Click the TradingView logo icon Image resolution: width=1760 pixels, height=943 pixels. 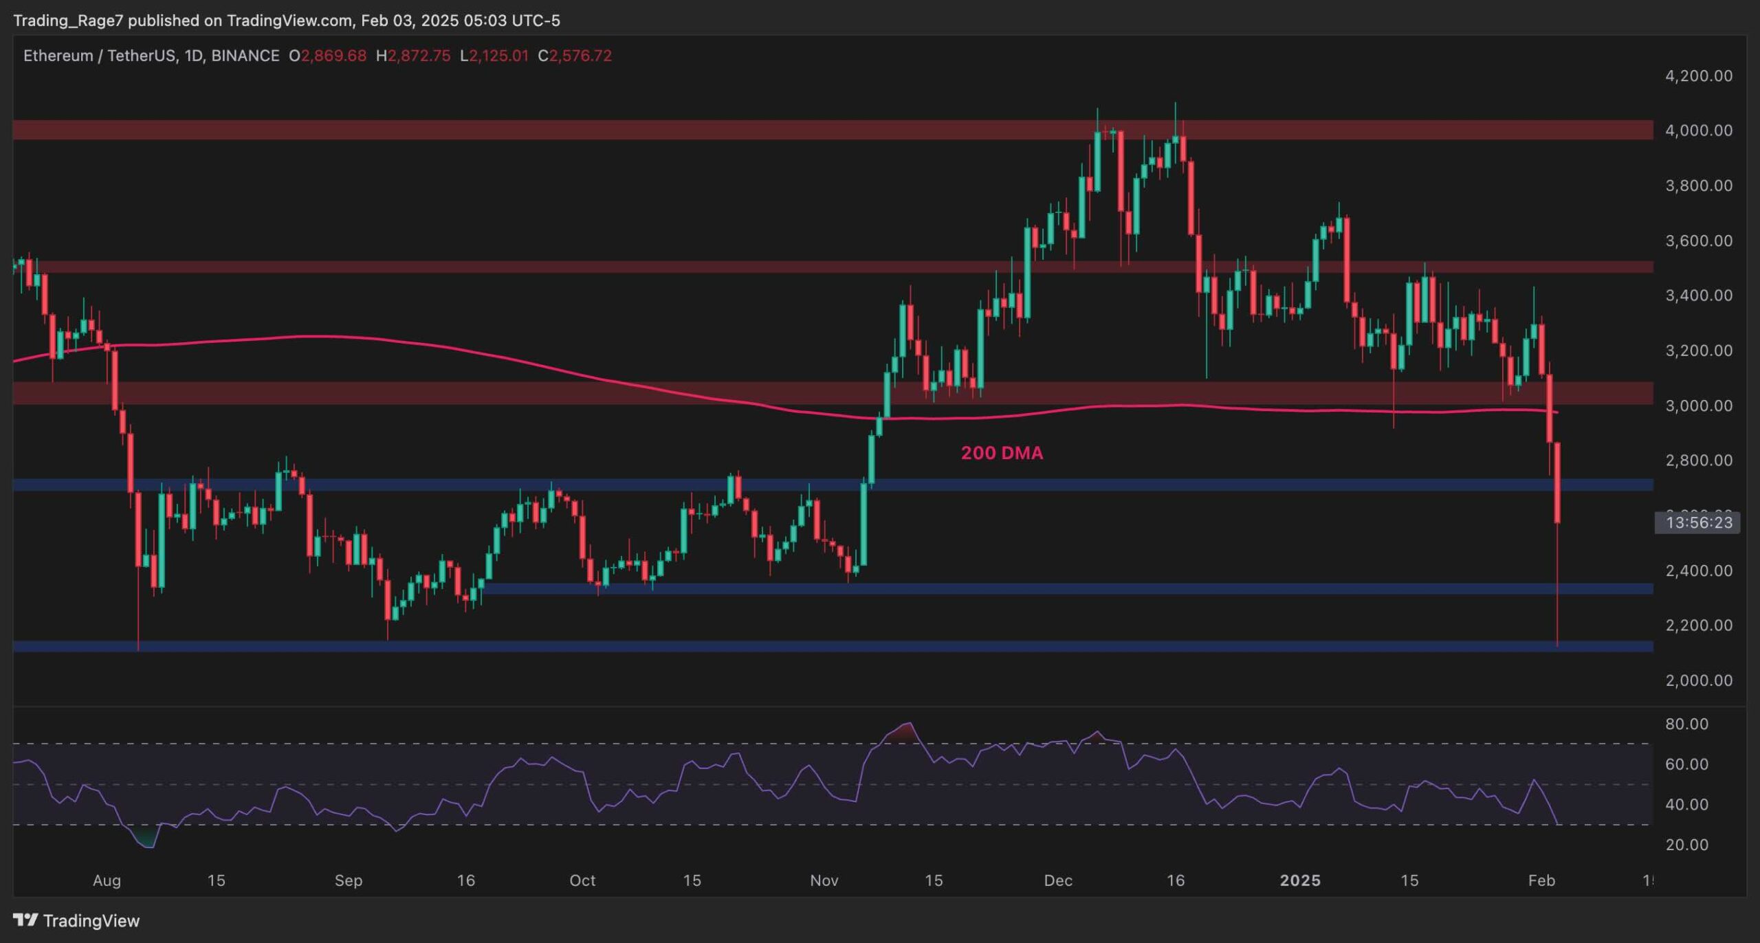click(x=25, y=920)
